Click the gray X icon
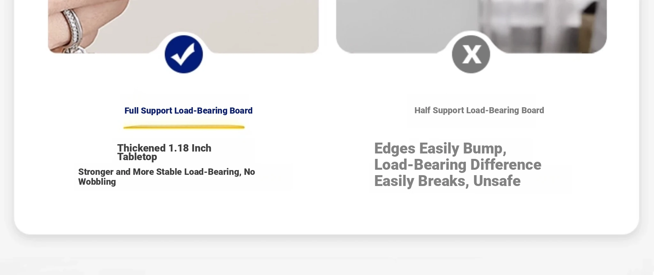Image resolution: width=654 pixels, height=275 pixels. (471, 54)
